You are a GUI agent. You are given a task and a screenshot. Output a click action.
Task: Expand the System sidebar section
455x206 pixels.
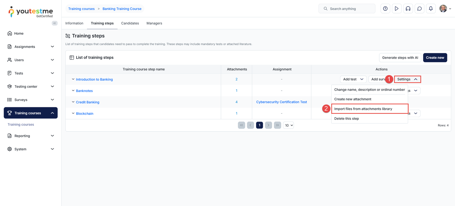click(52, 149)
